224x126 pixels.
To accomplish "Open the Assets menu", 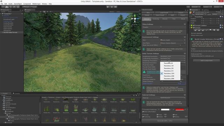I will click(x=10, y=4).
